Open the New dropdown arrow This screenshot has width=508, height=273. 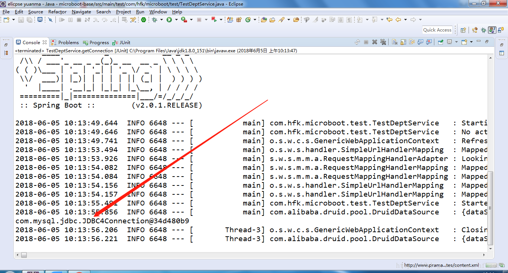tap(13, 20)
